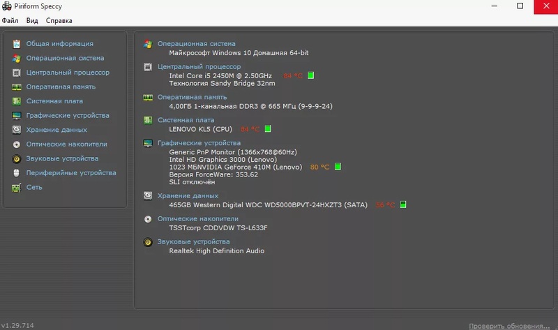558x330 pixels.
Task: Click the green CPU temperature indicator
Action: pyautogui.click(x=311, y=75)
